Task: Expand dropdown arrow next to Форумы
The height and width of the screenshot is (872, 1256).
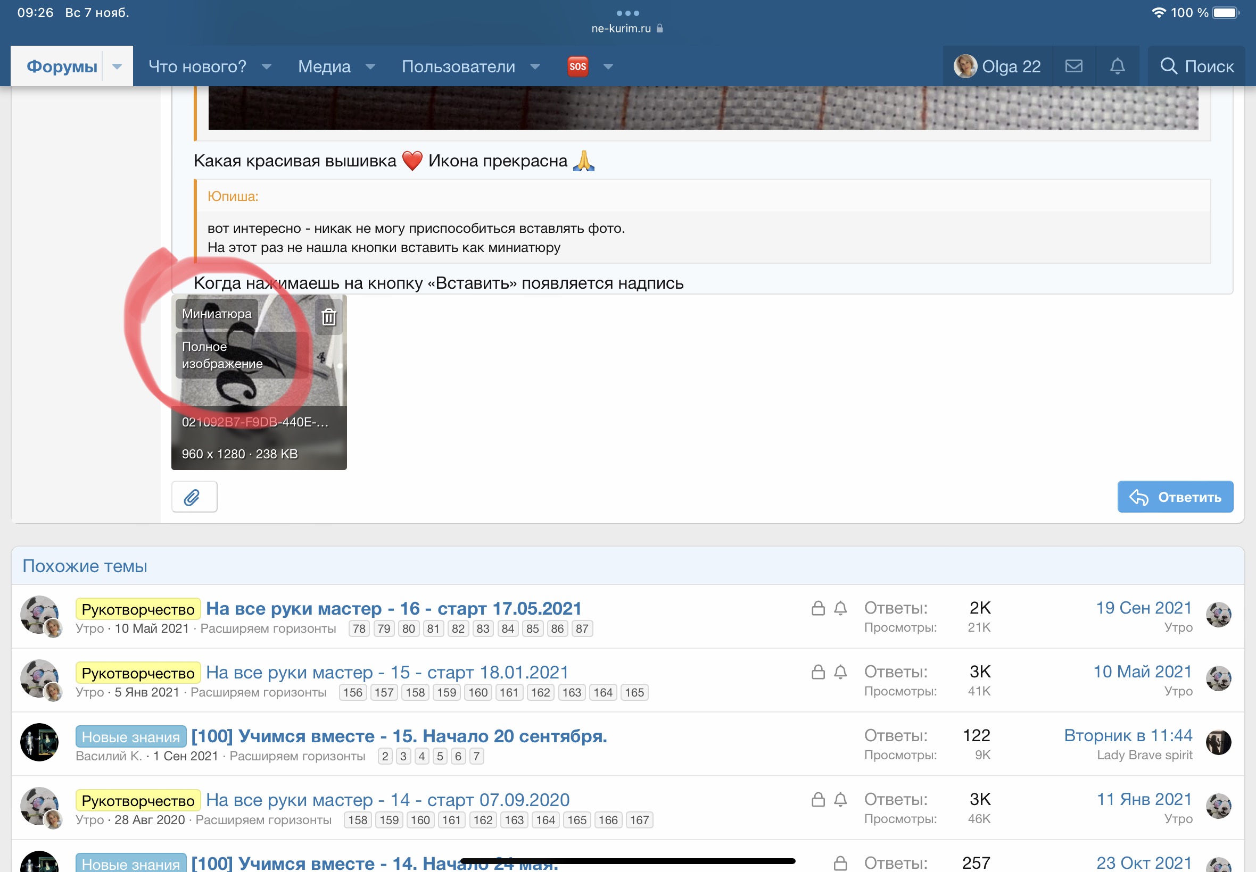Action: pyautogui.click(x=117, y=66)
